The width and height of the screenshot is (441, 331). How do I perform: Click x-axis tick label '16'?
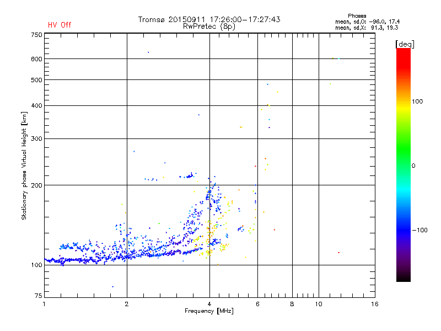pos(375,304)
